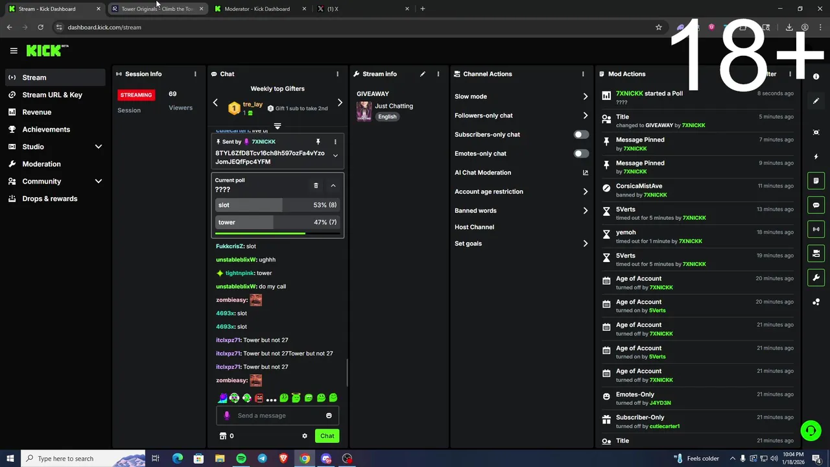Toggle Subscribers-only chat switch
The width and height of the screenshot is (830, 467).
581,134
